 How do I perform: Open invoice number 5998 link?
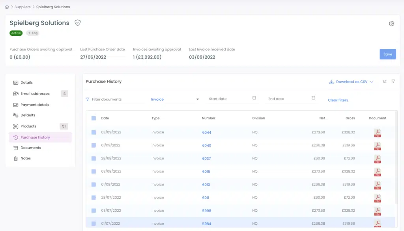click(x=206, y=211)
